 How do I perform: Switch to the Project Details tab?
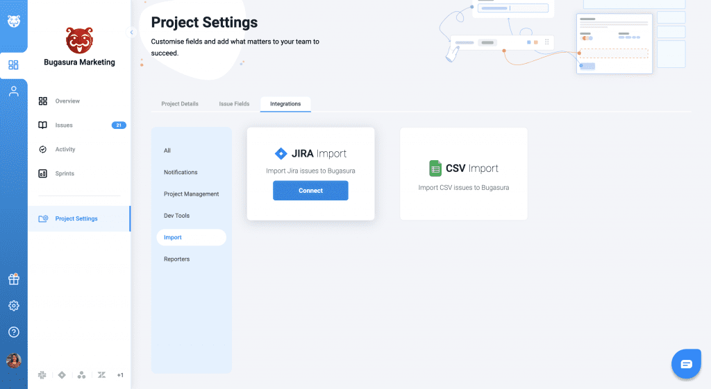180,104
